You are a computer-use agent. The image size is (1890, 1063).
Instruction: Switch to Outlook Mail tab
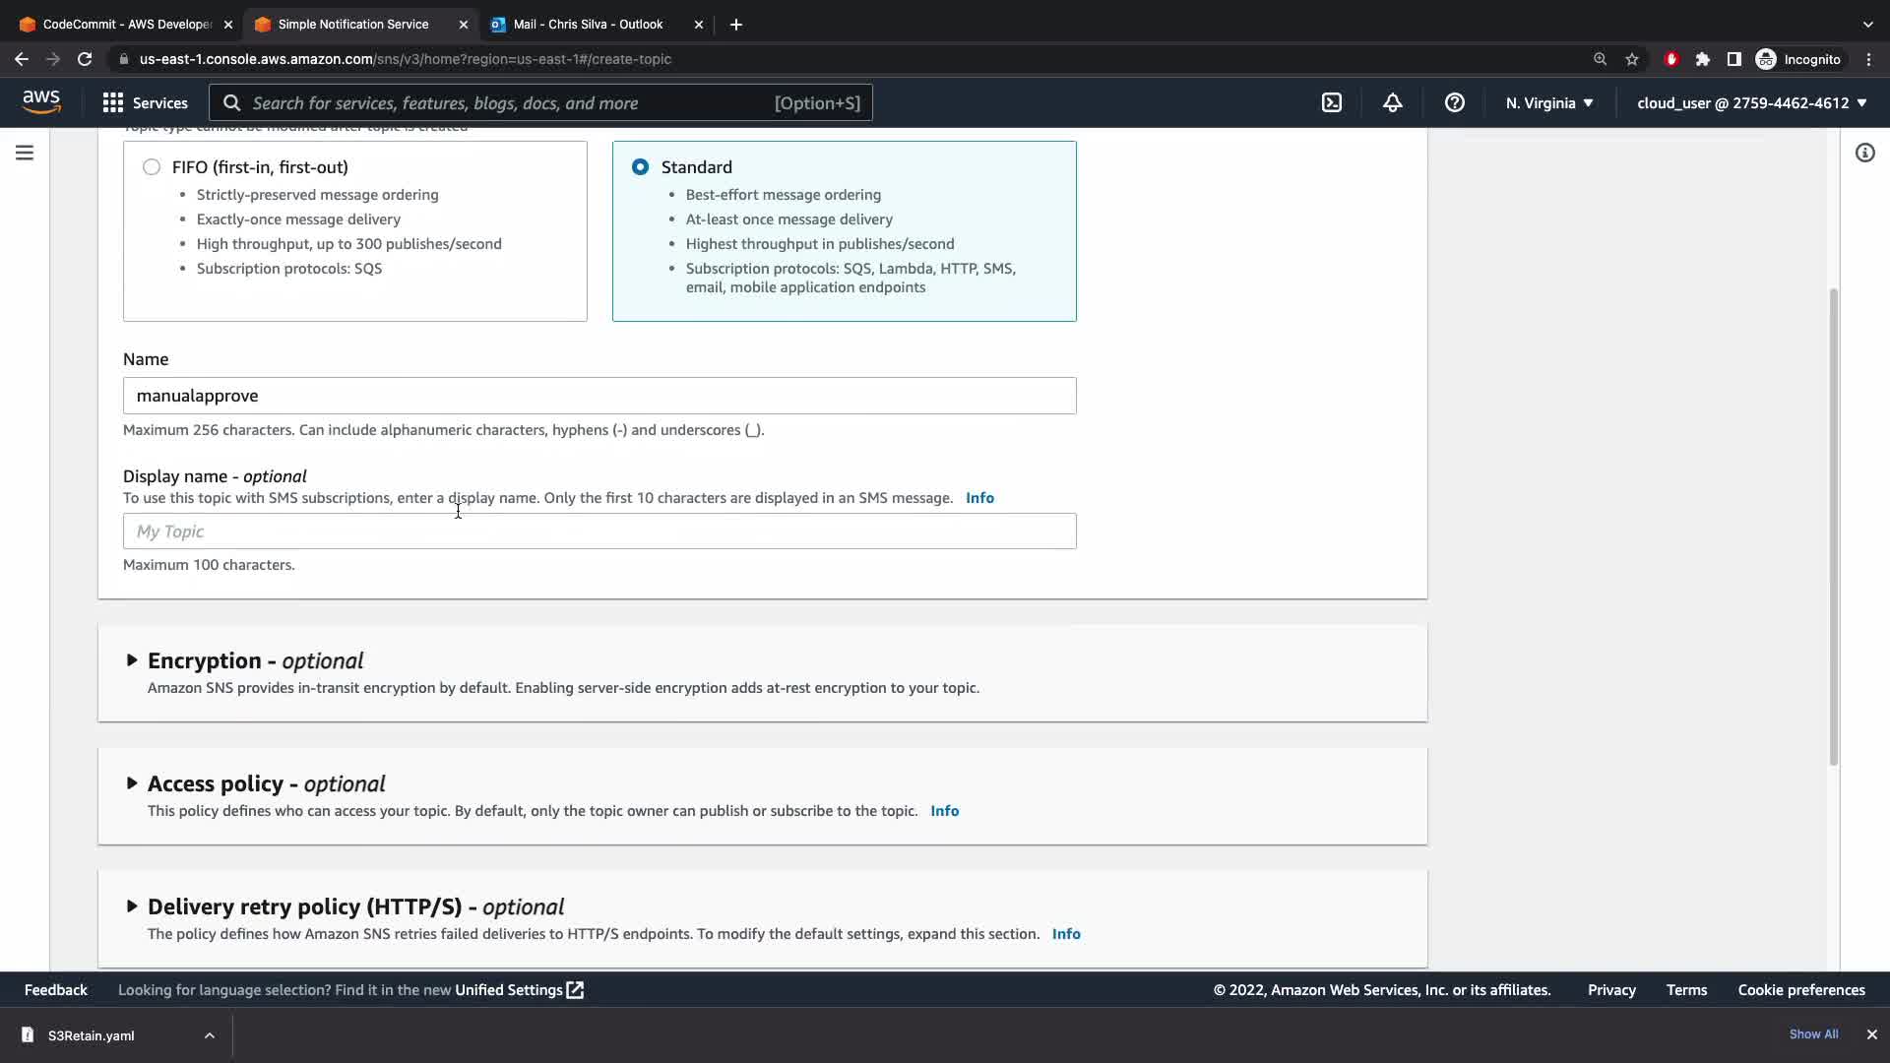coord(588,24)
